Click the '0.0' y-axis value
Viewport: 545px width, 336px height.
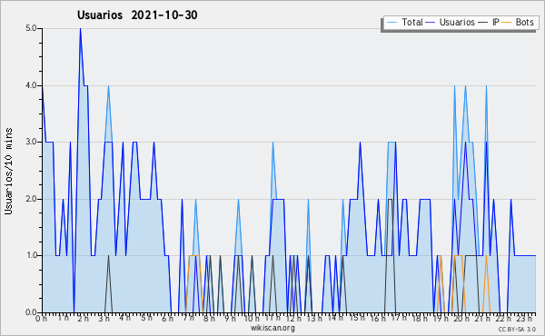[x=31, y=312]
